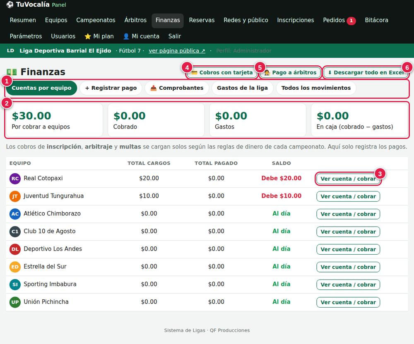Select the Cuentas por equipo tab
414x344 pixels.
[41, 88]
